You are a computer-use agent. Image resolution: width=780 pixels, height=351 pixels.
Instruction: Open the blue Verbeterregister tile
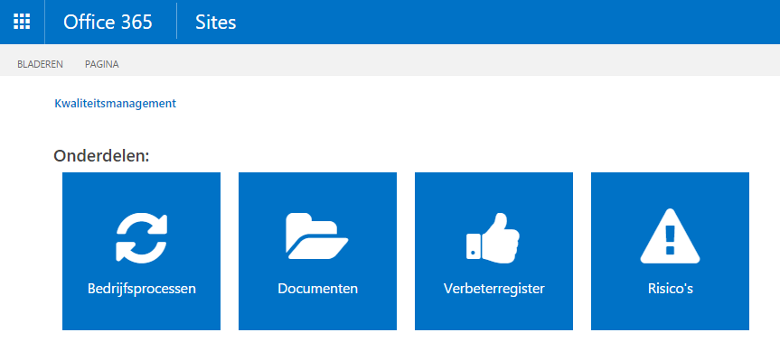click(493, 251)
